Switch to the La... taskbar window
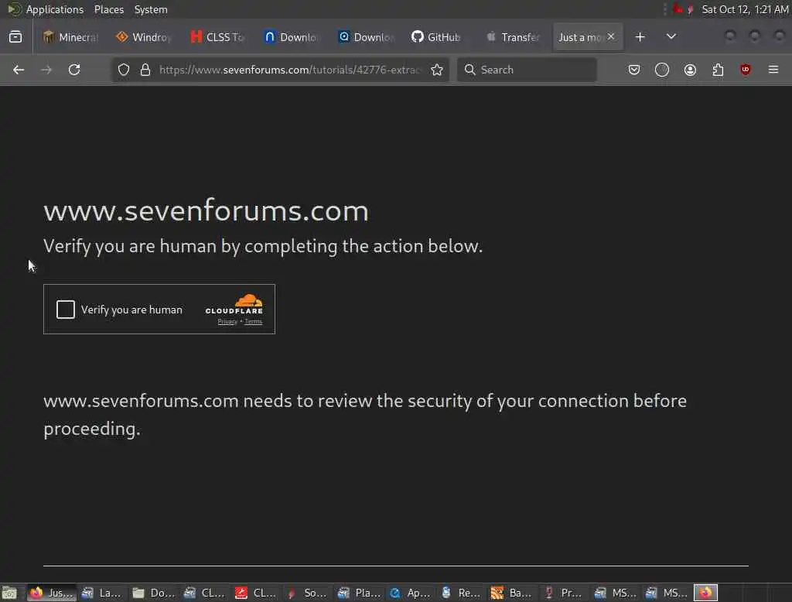Viewport: 792px width, 602px height. click(102, 593)
